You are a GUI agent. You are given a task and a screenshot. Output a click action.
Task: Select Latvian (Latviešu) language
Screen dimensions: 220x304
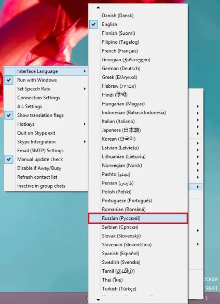coord(138,148)
